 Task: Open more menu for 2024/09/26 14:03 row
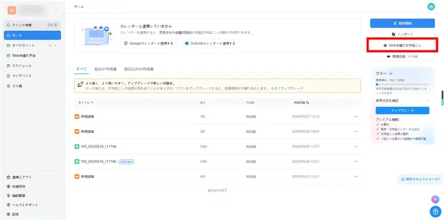coord(356,131)
